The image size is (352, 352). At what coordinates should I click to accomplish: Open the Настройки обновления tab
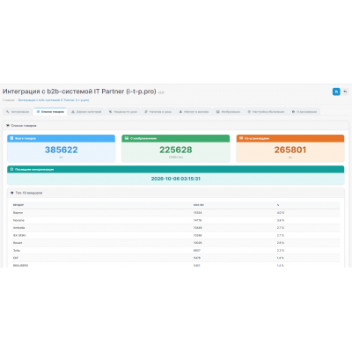[266, 112]
